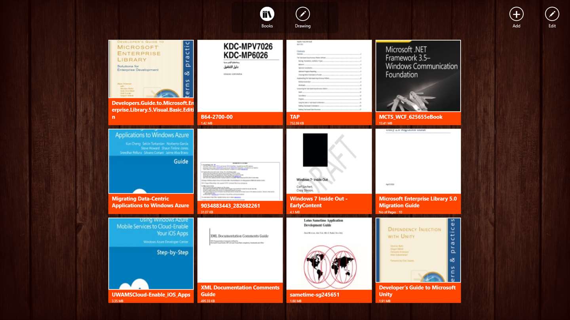Open XML Documentation Comments Guide
Image resolution: width=570 pixels, height=320 pixels.
coord(240,260)
